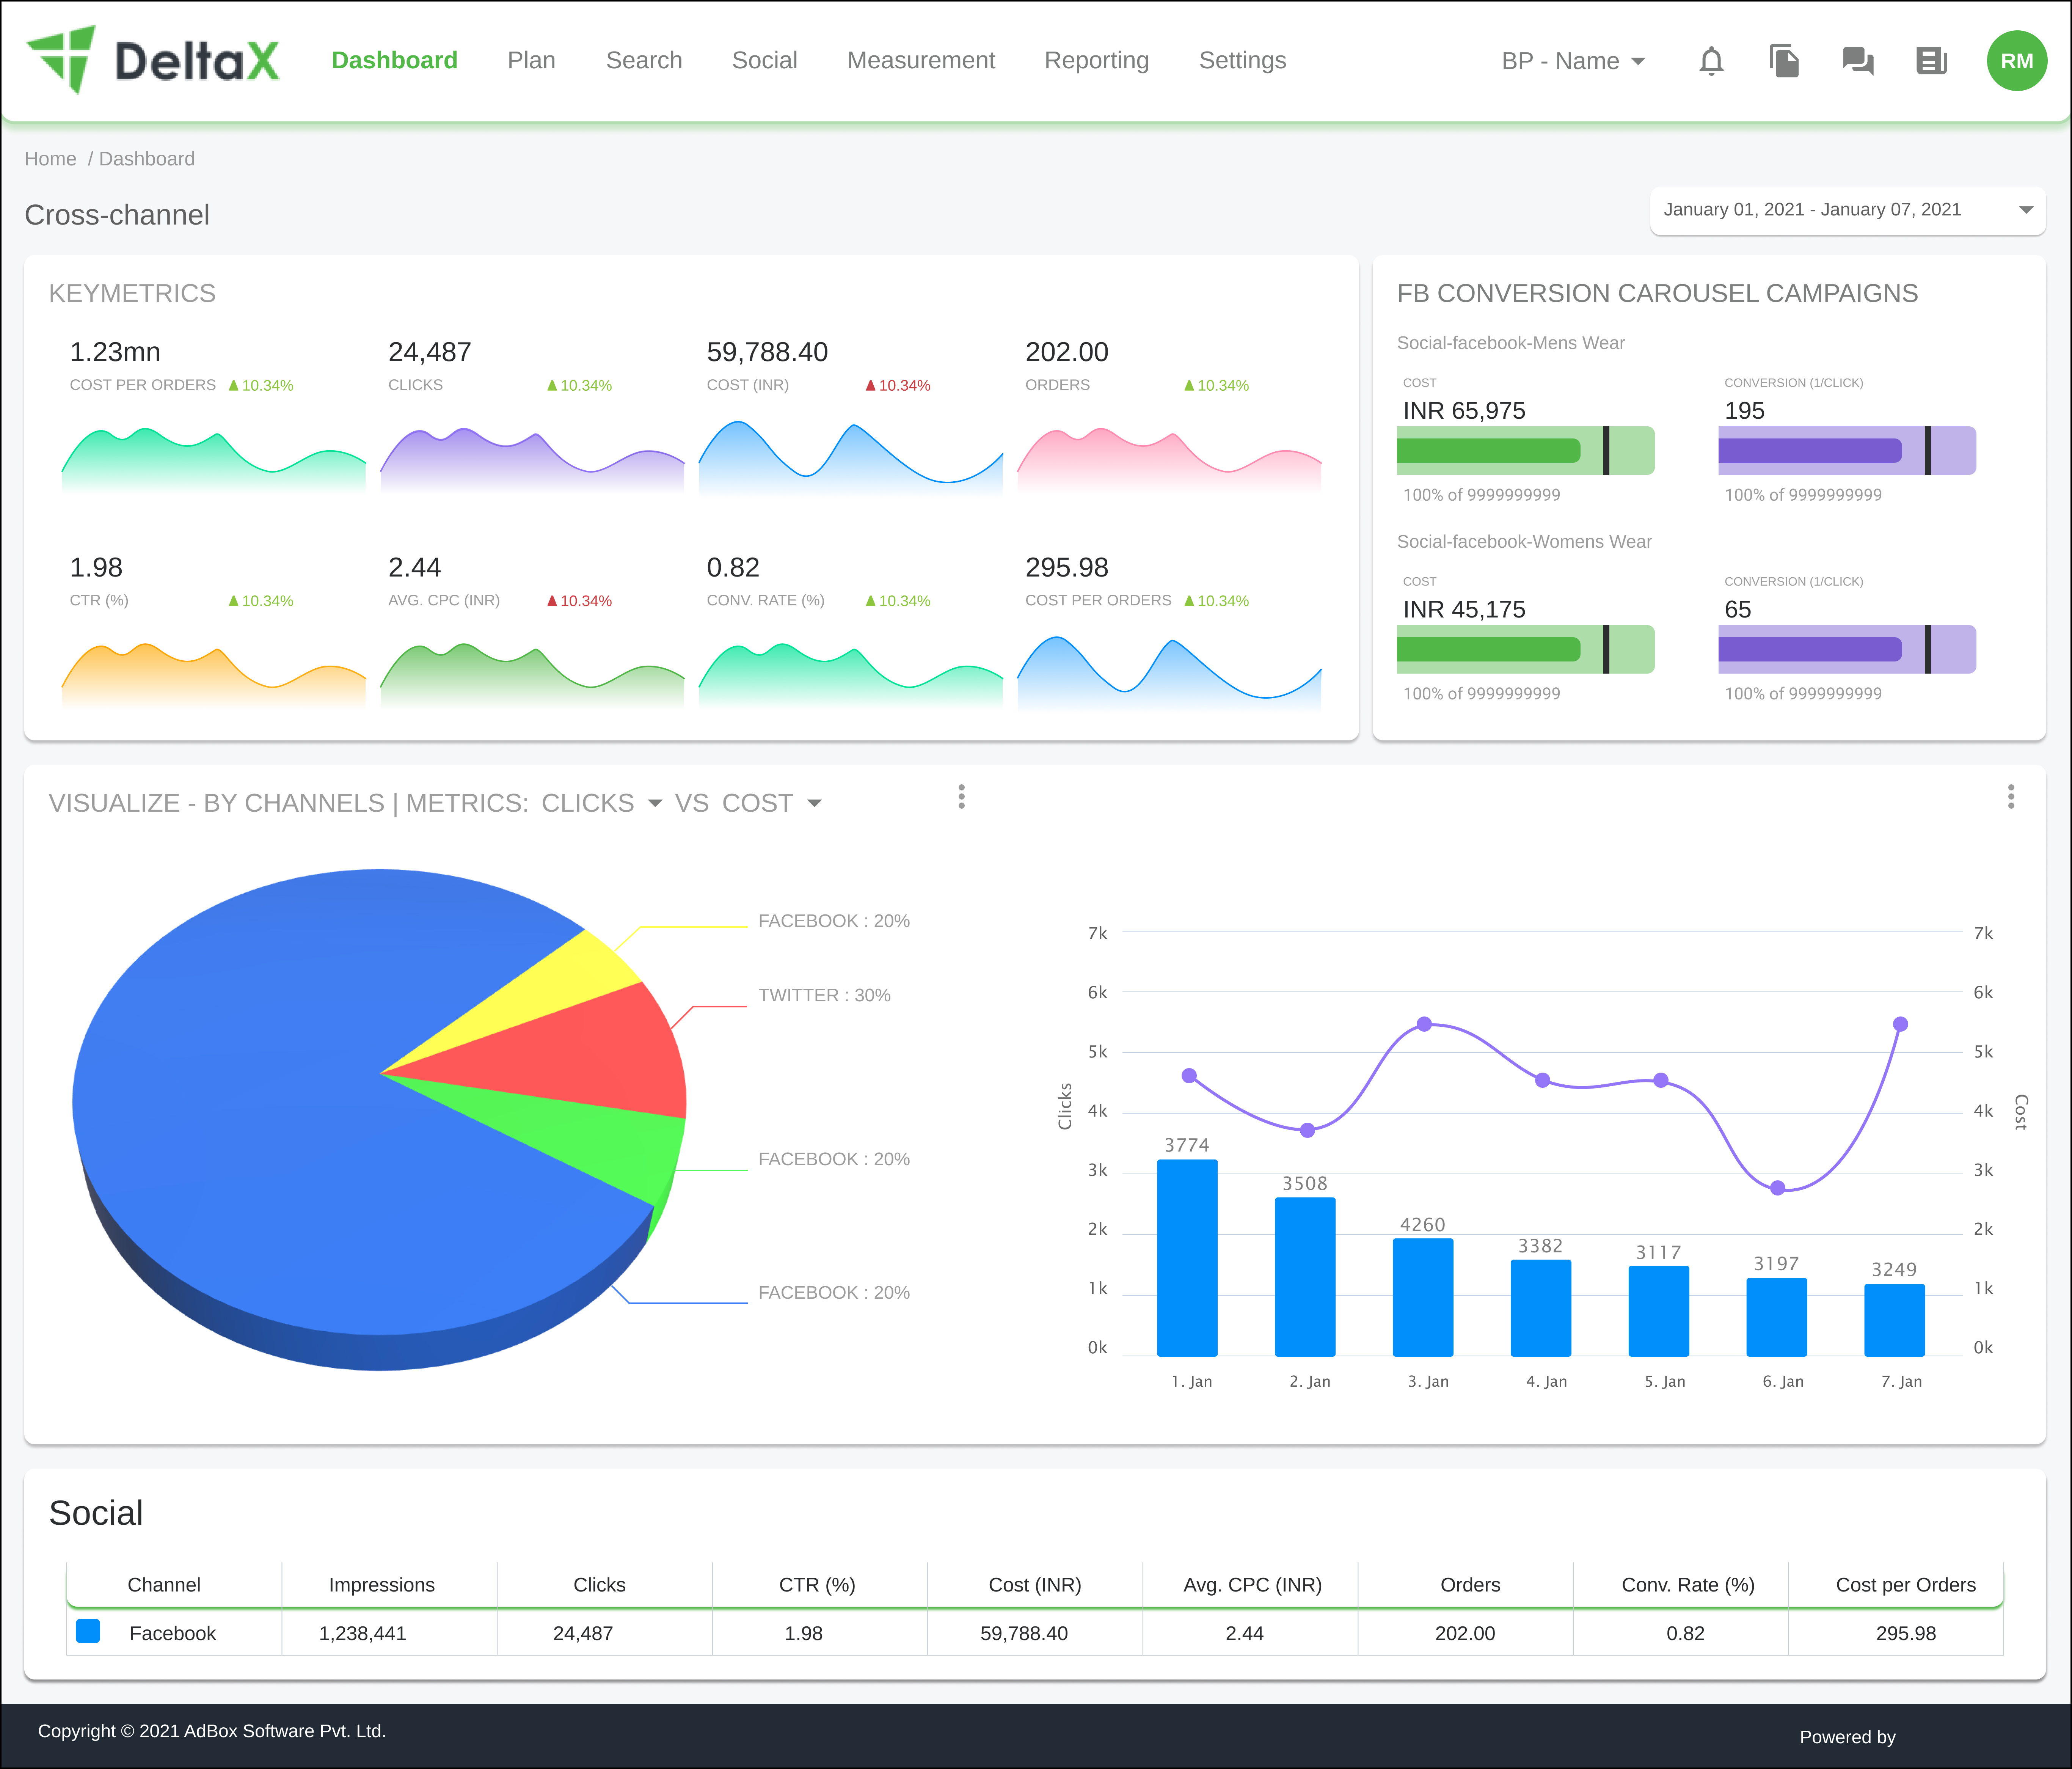Open the documents copy icon
This screenshot has height=1769, width=2072.
1784,61
